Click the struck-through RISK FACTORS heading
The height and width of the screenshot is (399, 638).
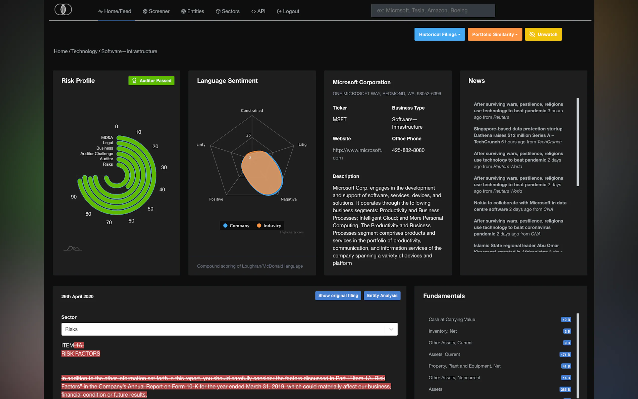point(81,354)
